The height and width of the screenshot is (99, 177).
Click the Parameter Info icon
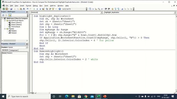99,9
